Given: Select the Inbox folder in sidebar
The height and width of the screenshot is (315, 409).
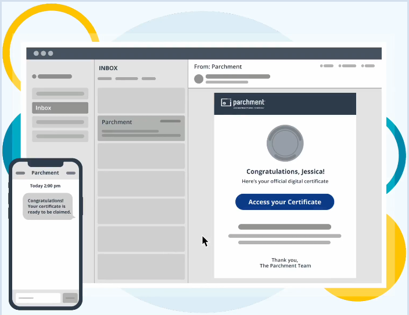Looking at the screenshot, I should pyautogui.click(x=60, y=108).
